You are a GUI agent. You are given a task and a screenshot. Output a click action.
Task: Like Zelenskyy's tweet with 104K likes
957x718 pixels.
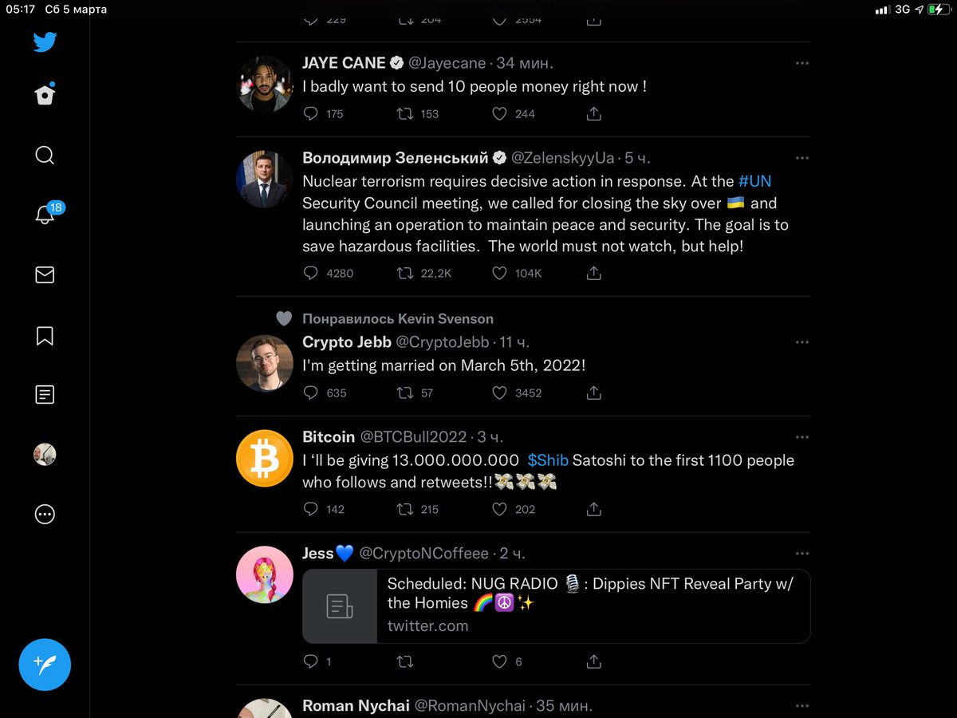(x=499, y=274)
